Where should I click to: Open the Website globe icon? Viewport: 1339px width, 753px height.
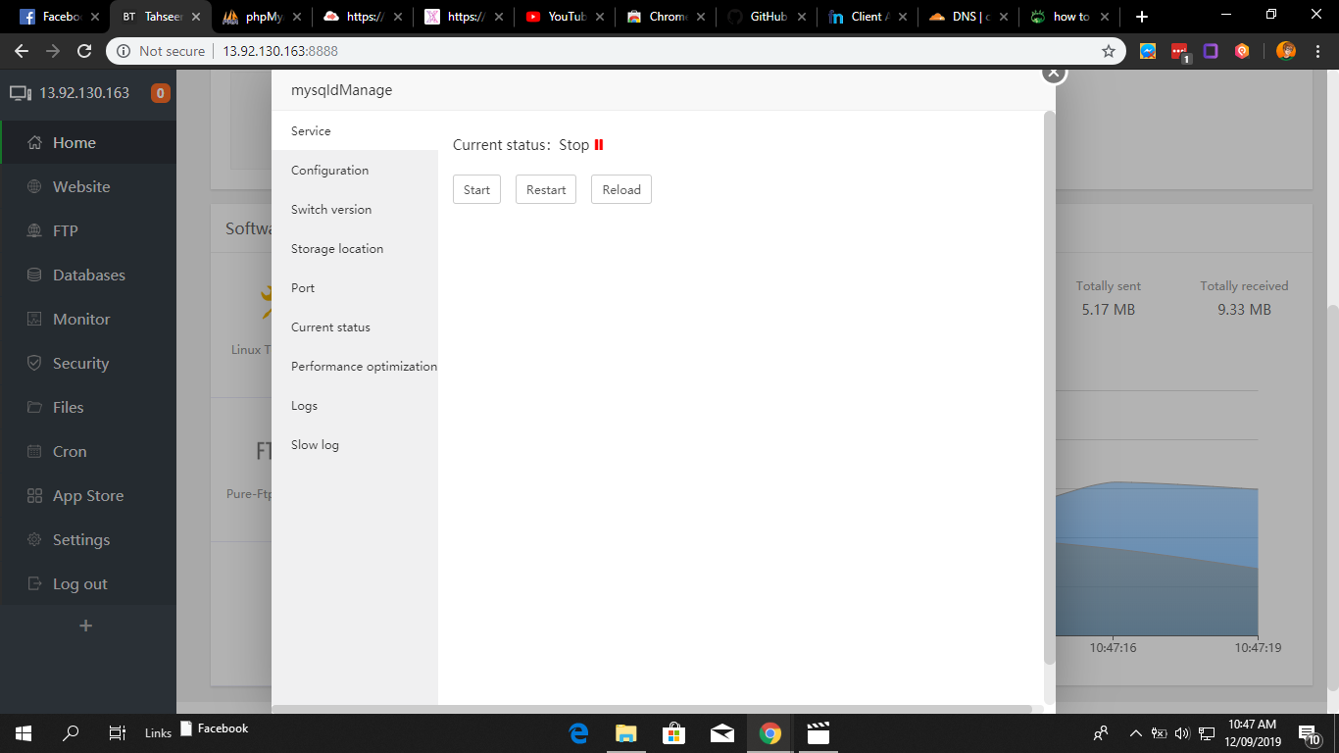click(34, 187)
